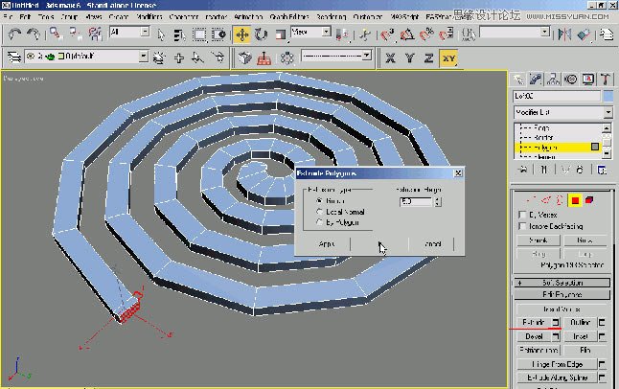619x389 pixels.
Task: Click the Undo arrow icon
Action: tap(14, 34)
